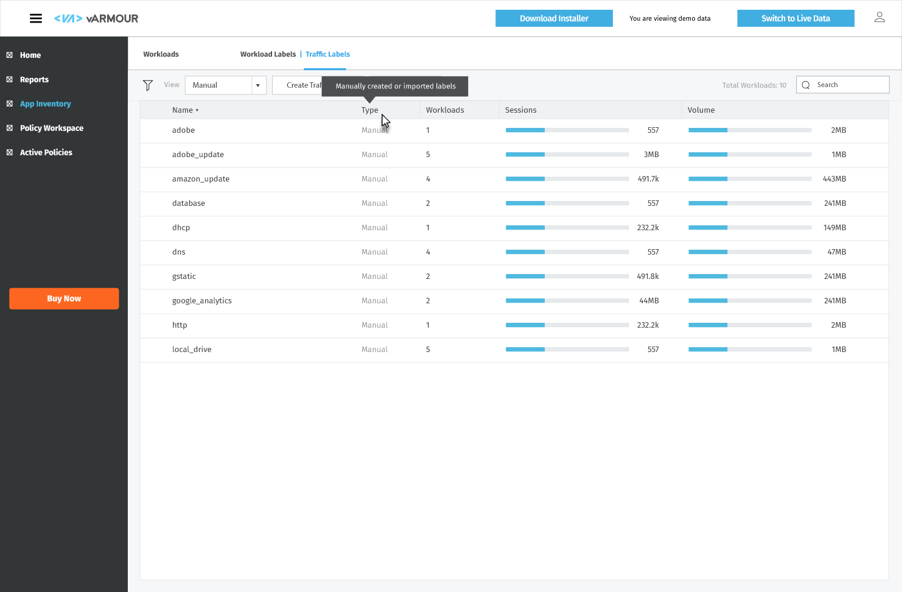The height and width of the screenshot is (592, 902).
Task: Click the 443MB volume value
Action: pos(834,179)
